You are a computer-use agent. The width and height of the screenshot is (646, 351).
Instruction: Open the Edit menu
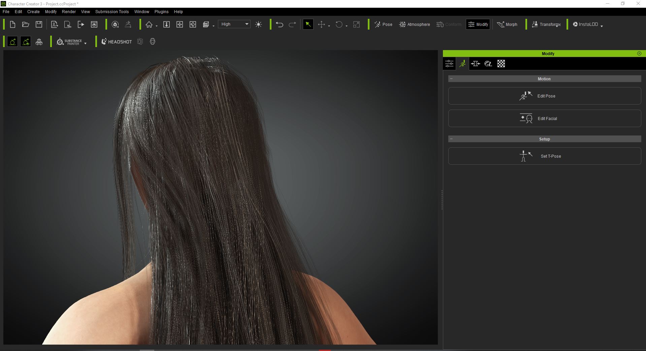19,11
